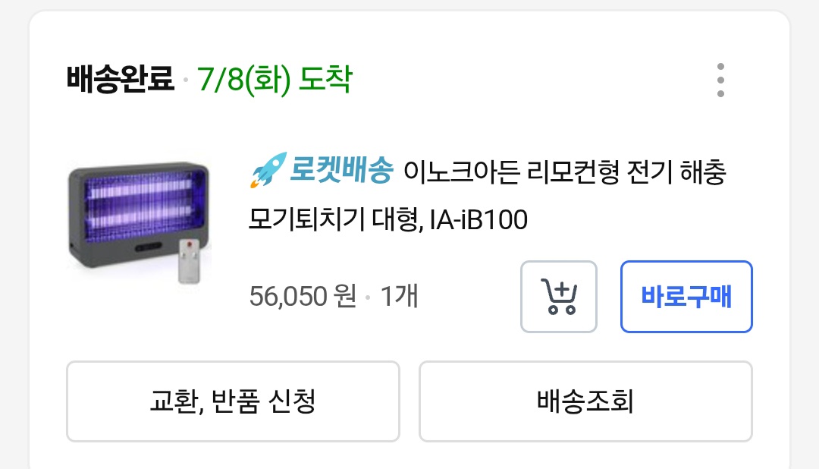Click the price 56,050 원

(x=303, y=296)
